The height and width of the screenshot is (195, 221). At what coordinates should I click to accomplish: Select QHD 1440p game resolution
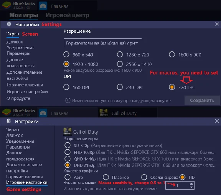pyautogui.click(x=68, y=159)
